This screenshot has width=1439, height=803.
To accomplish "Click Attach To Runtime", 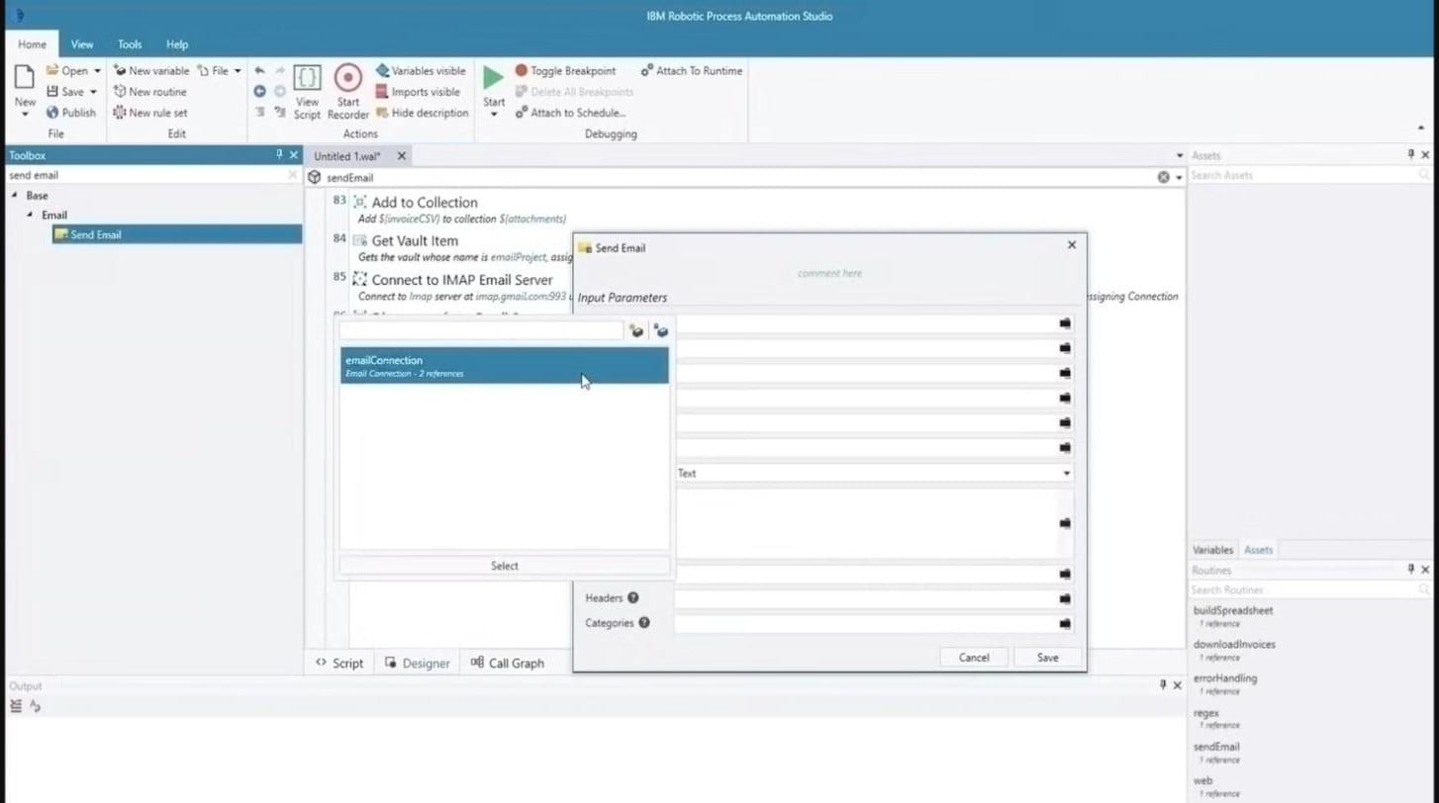I will click(x=692, y=71).
